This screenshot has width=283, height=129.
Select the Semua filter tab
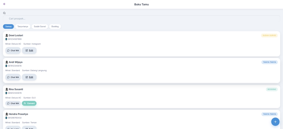pyautogui.click(x=9, y=26)
